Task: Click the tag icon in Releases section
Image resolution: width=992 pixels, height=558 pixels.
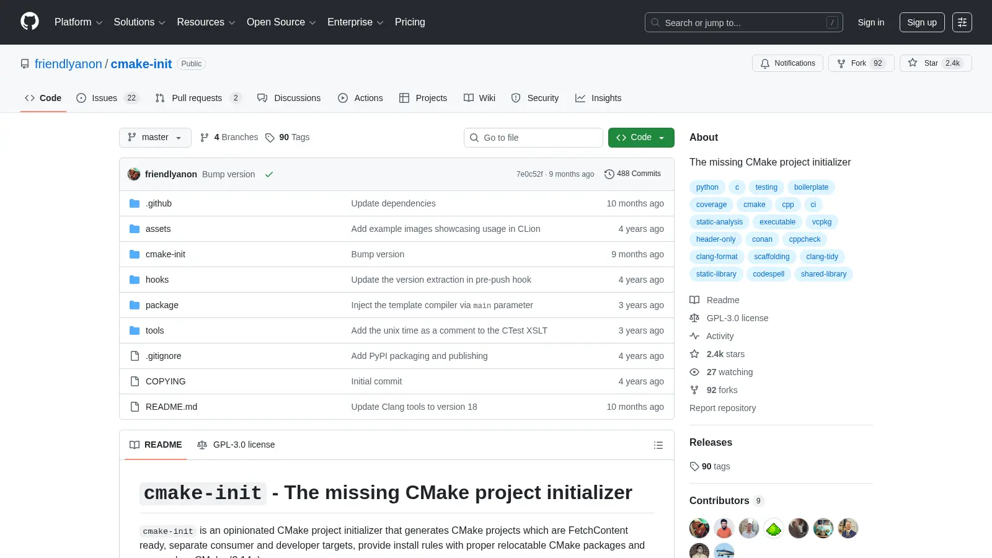Action: 694,466
